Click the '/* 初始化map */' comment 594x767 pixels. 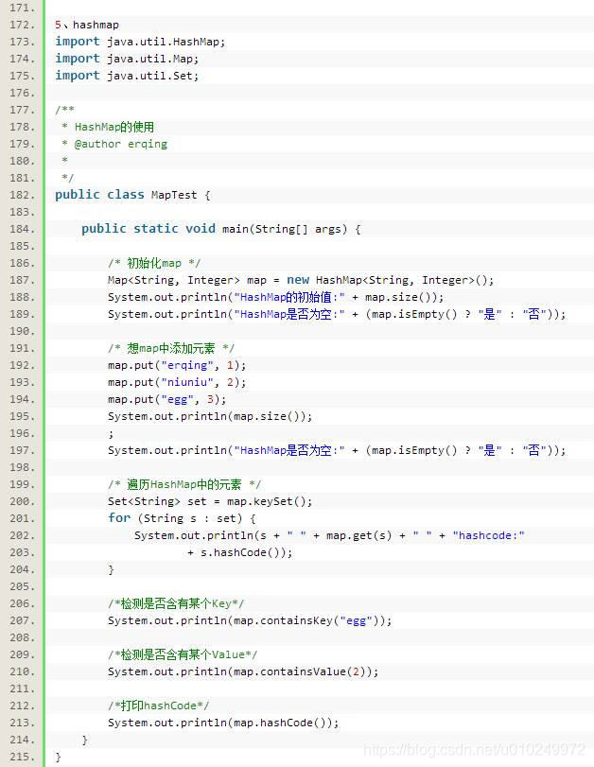pyautogui.click(x=154, y=263)
